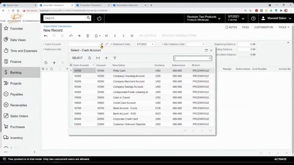The image size is (294, 165).
Task: Open Data Views workspace
Action: (x=18, y=40)
